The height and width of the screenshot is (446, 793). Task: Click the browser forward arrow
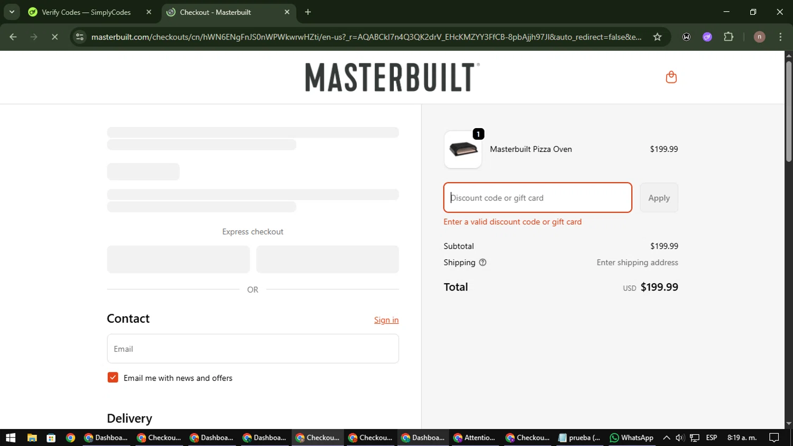tap(34, 37)
